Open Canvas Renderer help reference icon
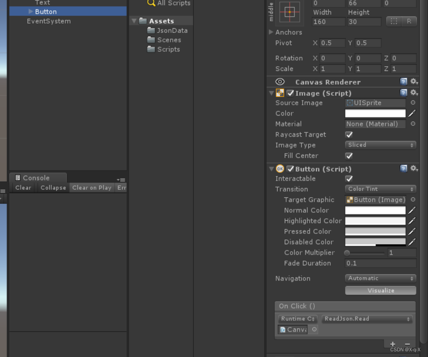Viewport: 428px width, 357px height. (404, 81)
